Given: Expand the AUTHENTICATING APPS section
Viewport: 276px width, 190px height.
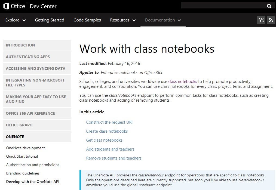Looking at the screenshot, I should click(37, 57).
